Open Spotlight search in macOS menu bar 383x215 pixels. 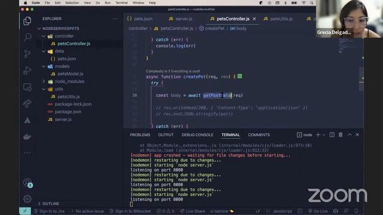pyautogui.click(x=312, y=2)
